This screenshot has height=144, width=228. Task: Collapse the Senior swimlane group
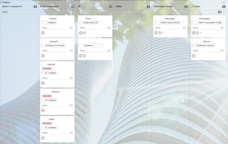[224, 12]
